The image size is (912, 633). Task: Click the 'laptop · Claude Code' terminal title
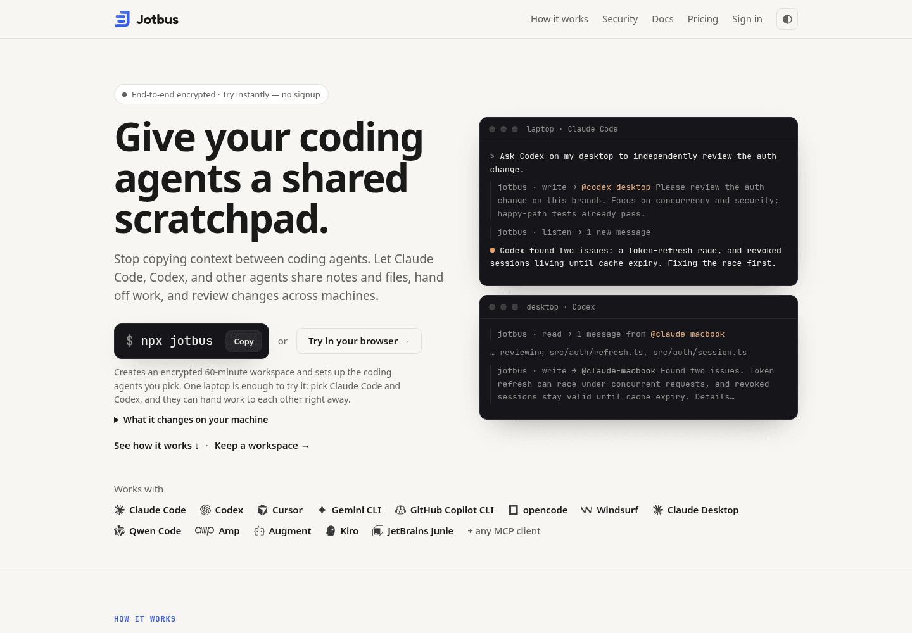click(572, 129)
